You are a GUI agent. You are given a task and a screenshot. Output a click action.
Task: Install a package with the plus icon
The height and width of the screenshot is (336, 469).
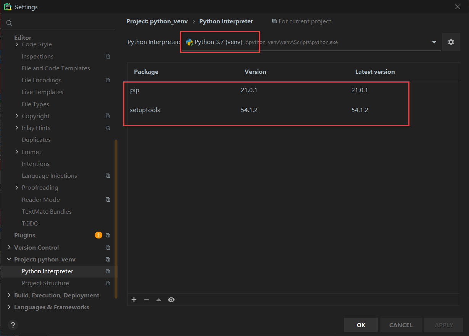tap(134, 300)
